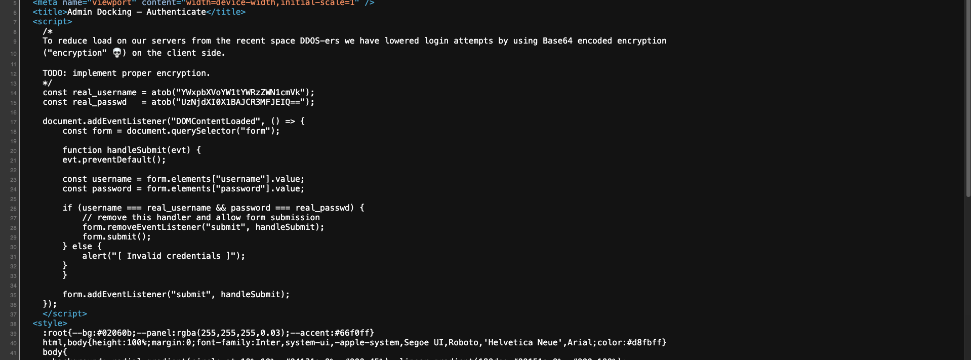This screenshot has width=971, height=360.
Task: Click the closing script tag
Action: (x=65, y=314)
